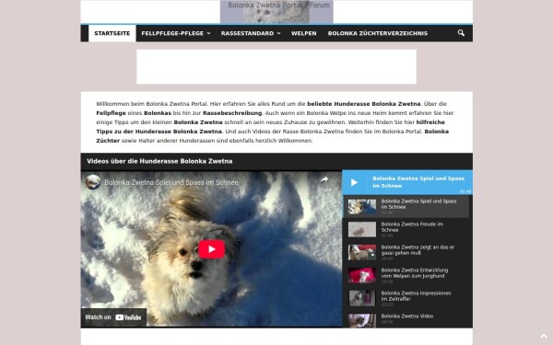Click playlist text Bolonka Zwetna Video
Viewport: 553px width, 345px height.
point(407,316)
